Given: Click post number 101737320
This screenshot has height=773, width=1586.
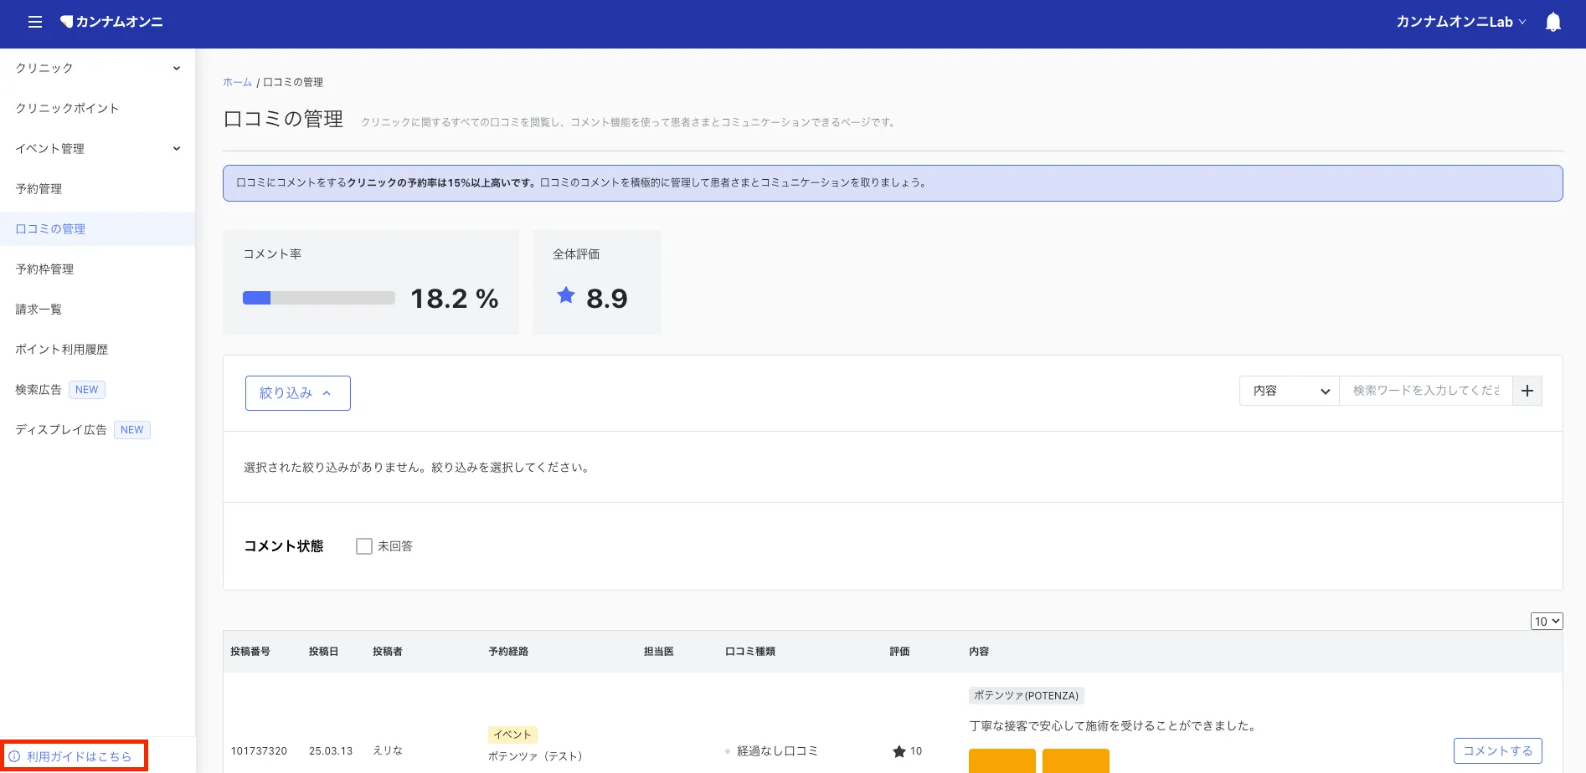Looking at the screenshot, I should pyautogui.click(x=259, y=751).
